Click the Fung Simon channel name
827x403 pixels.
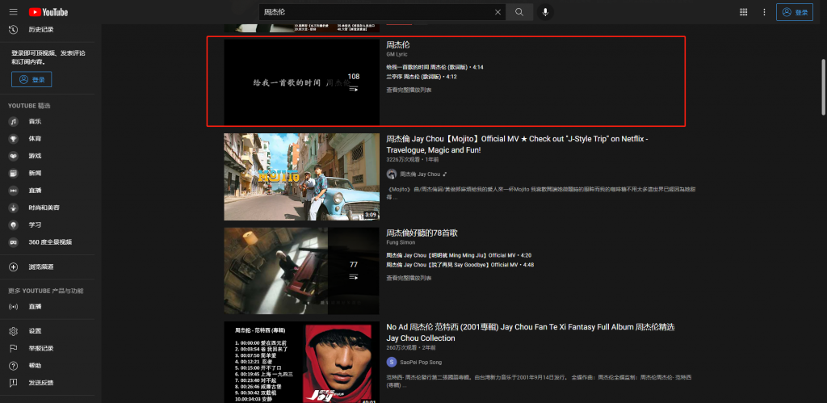pos(401,242)
